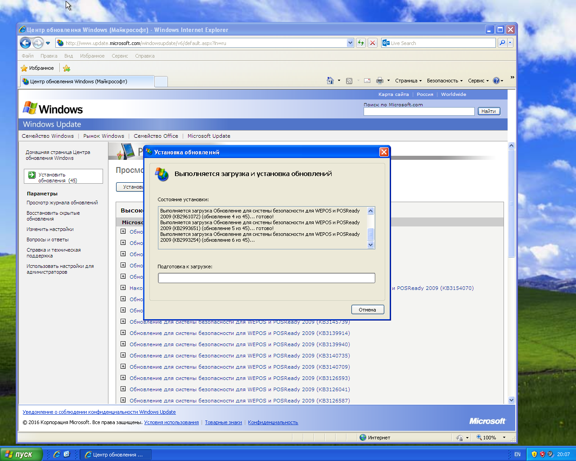Open the recent pages dropdown arrow
The image size is (576, 461).
(48, 43)
